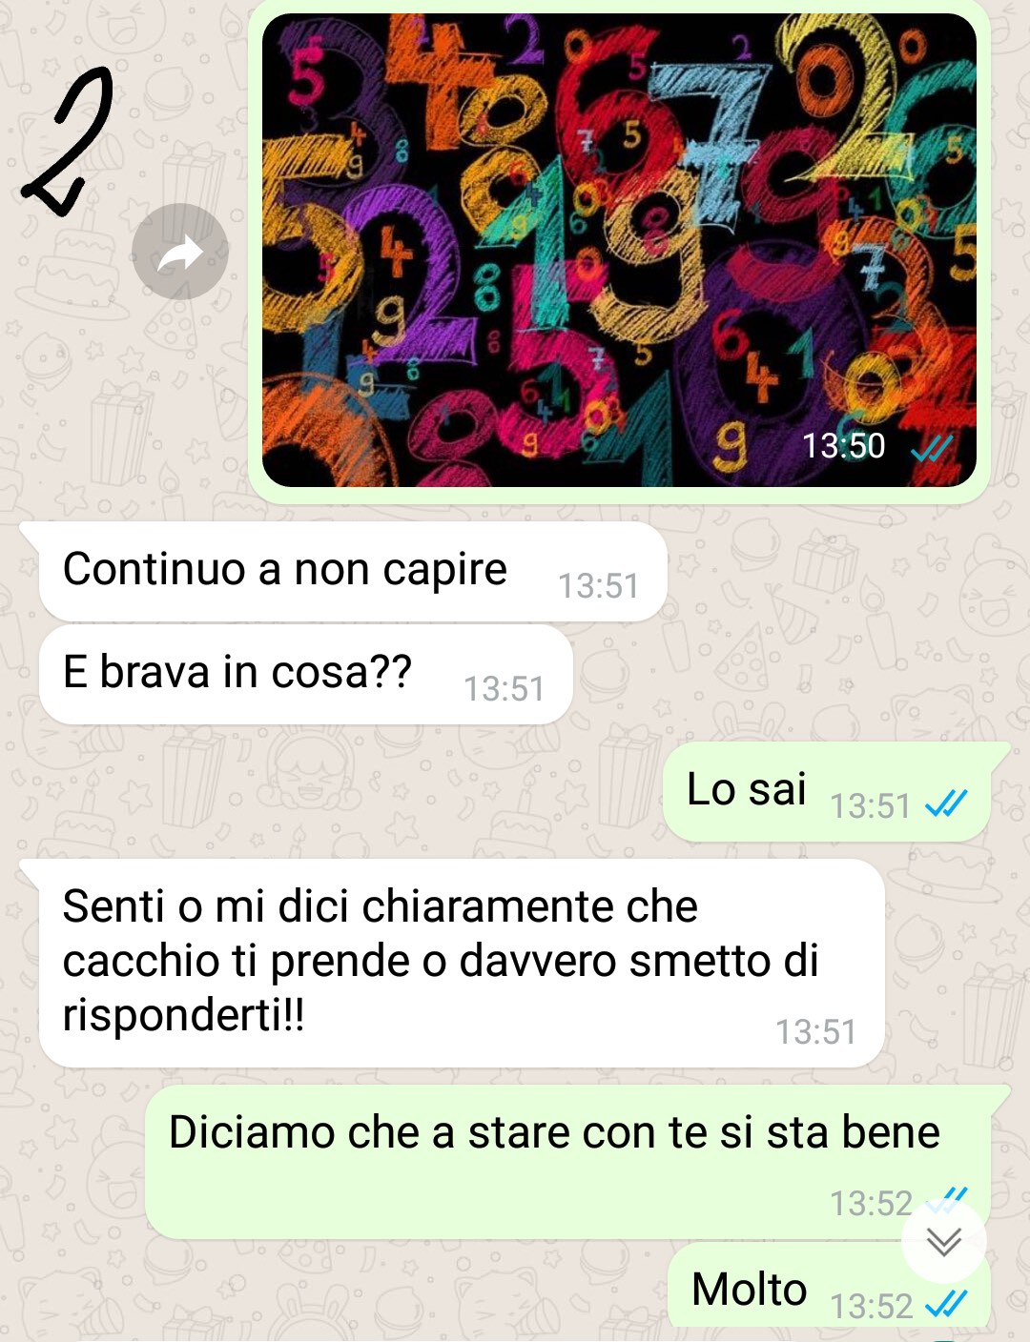Tap the blue read ticks on the image

coord(932,447)
